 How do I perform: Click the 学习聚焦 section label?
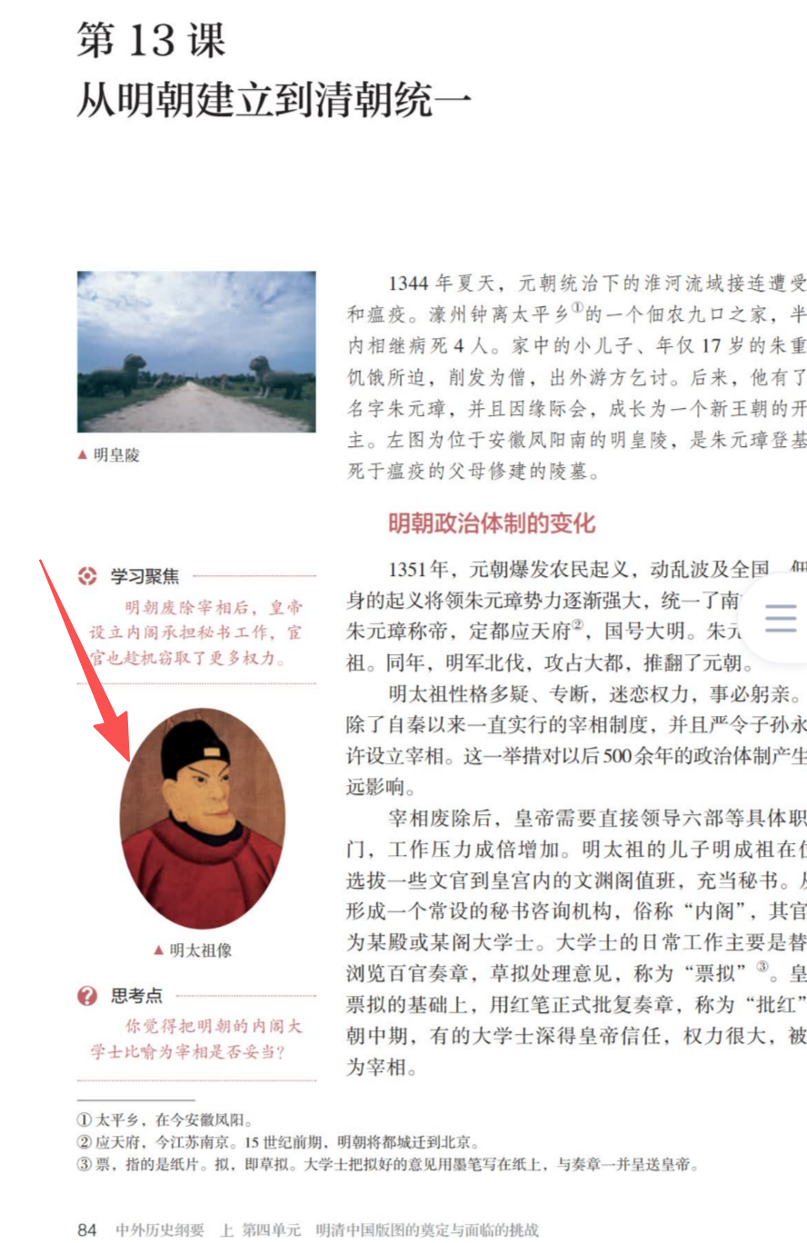(x=145, y=576)
